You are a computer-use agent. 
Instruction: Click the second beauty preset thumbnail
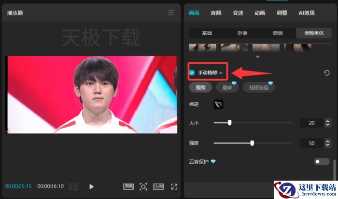(x=234, y=48)
